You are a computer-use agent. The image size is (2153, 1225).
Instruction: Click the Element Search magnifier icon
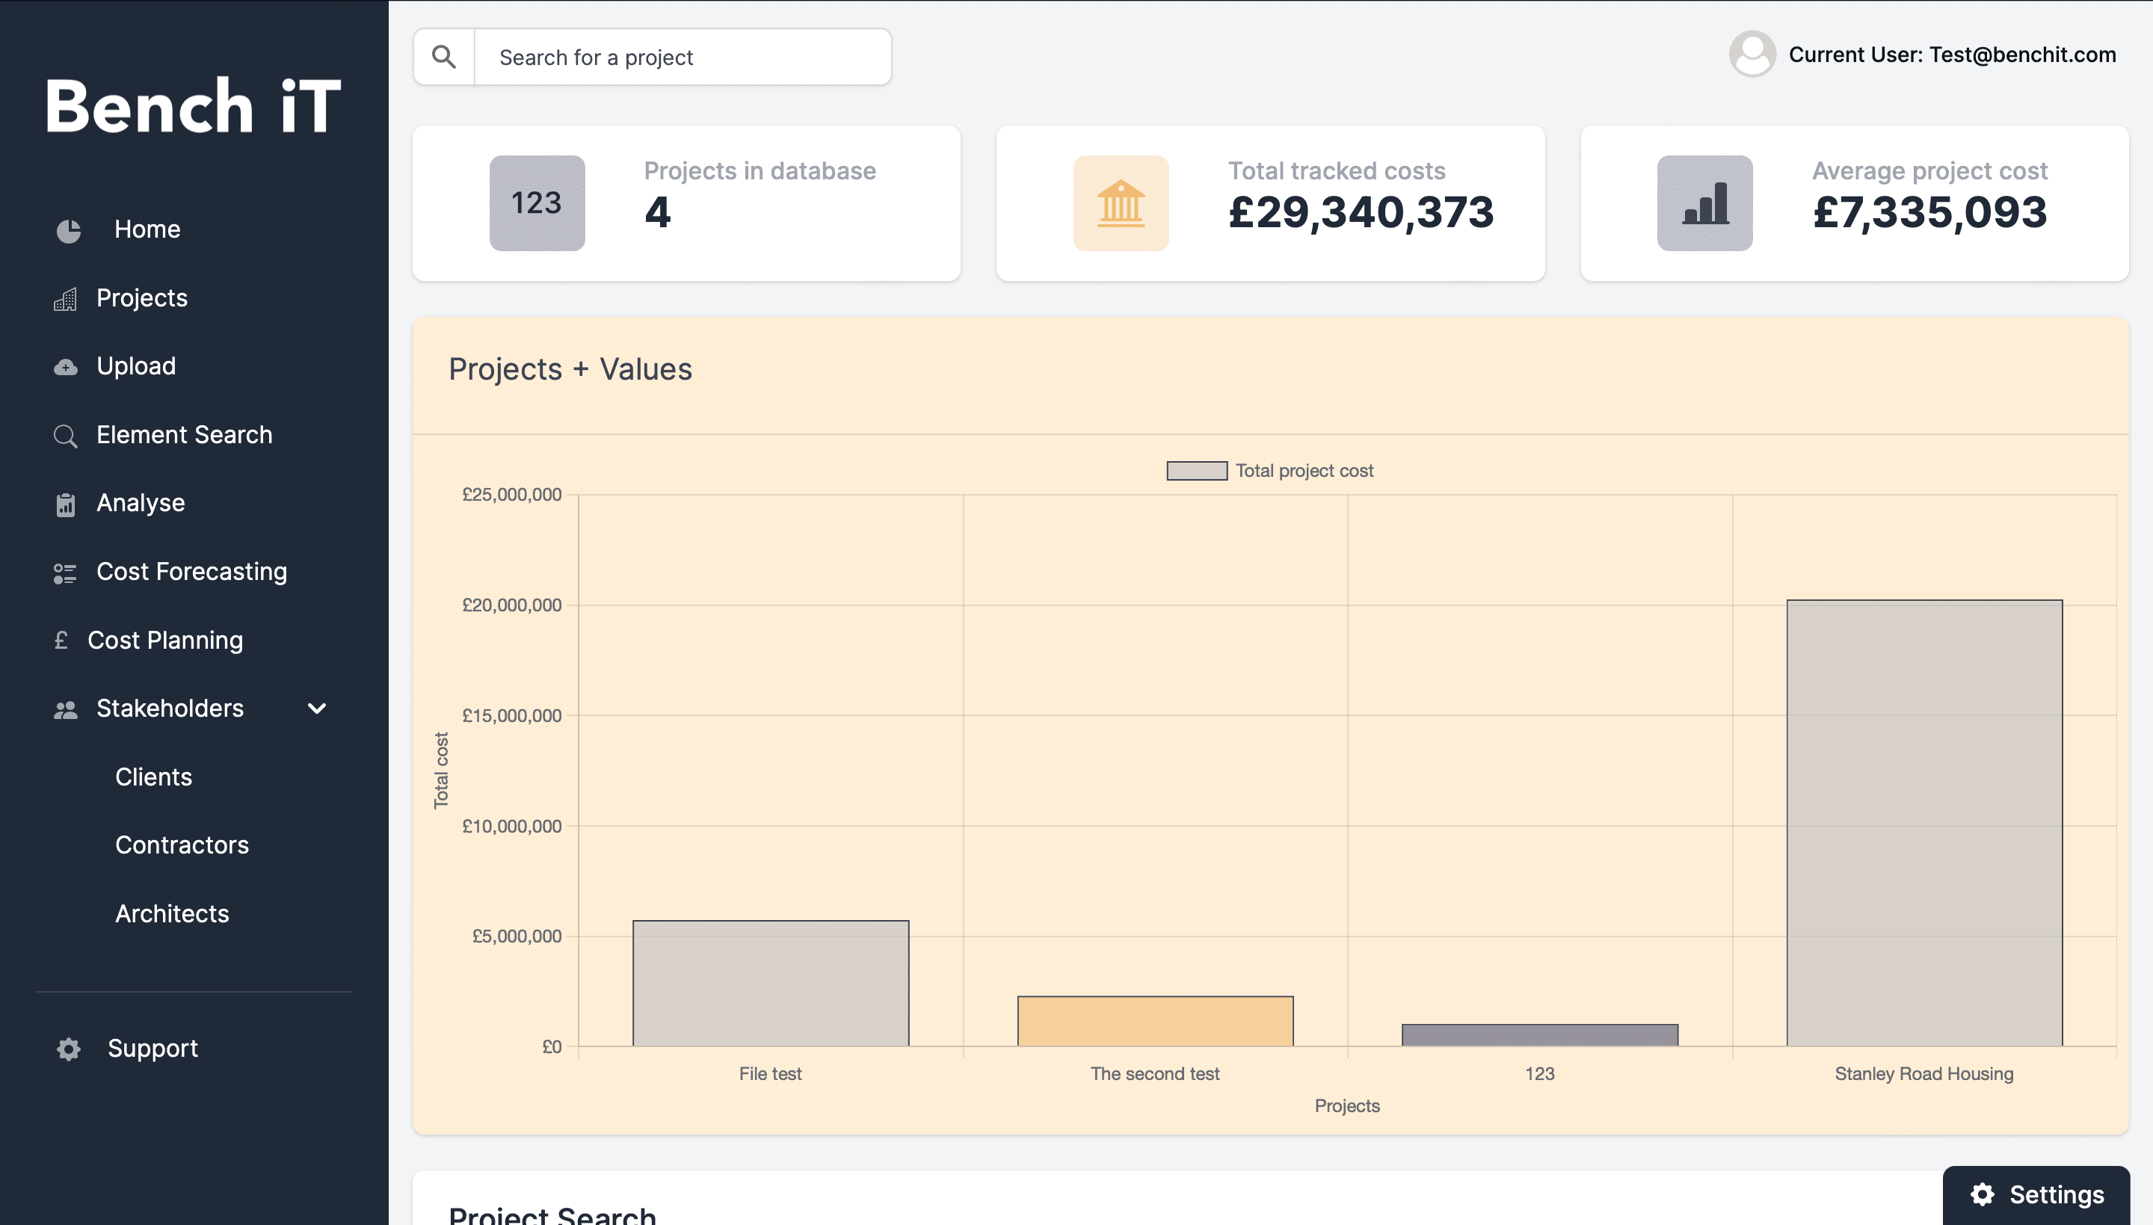[x=65, y=436]
